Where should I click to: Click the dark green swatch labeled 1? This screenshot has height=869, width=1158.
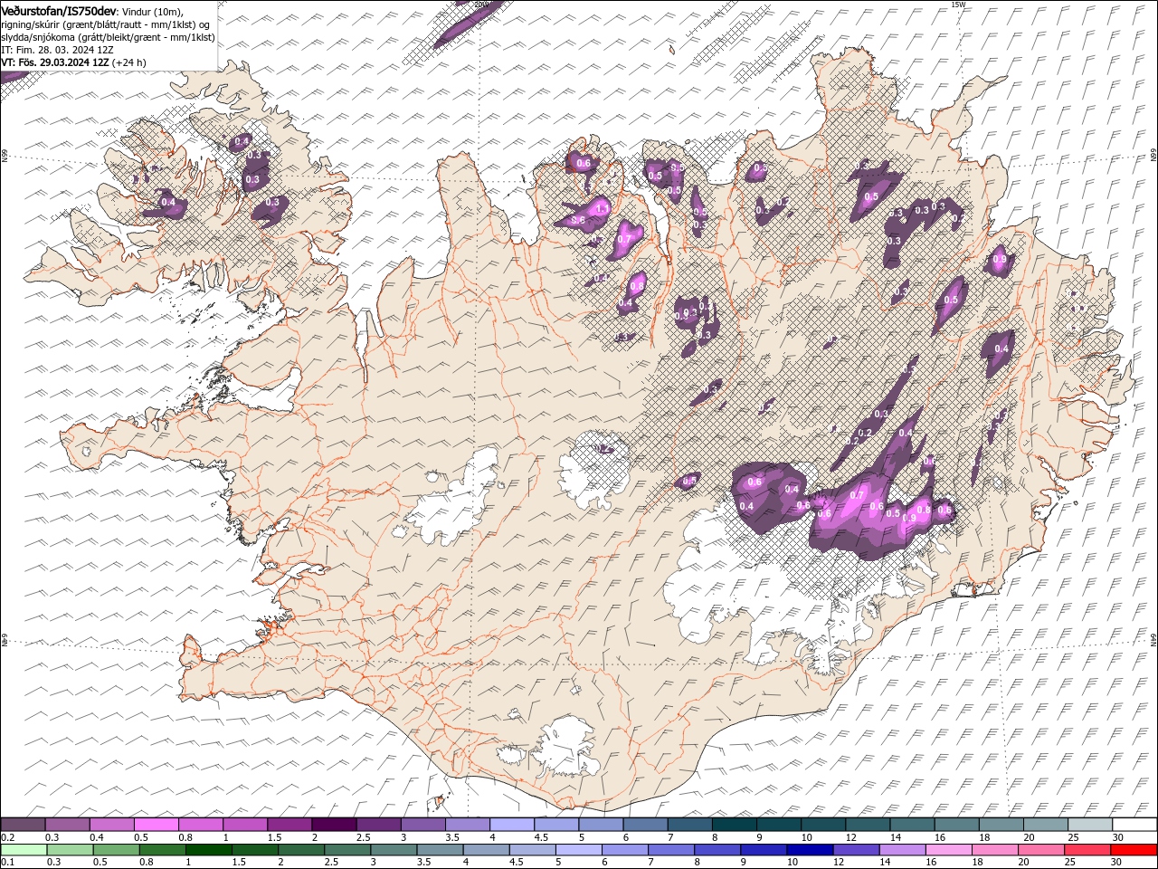208,850
